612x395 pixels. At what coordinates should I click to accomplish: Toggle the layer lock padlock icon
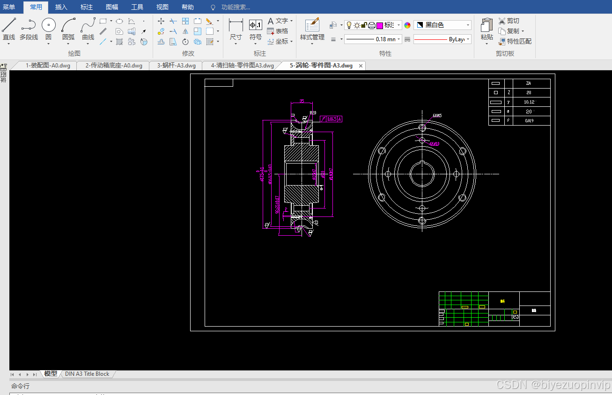pyautogui.click(x=364, y=25)
